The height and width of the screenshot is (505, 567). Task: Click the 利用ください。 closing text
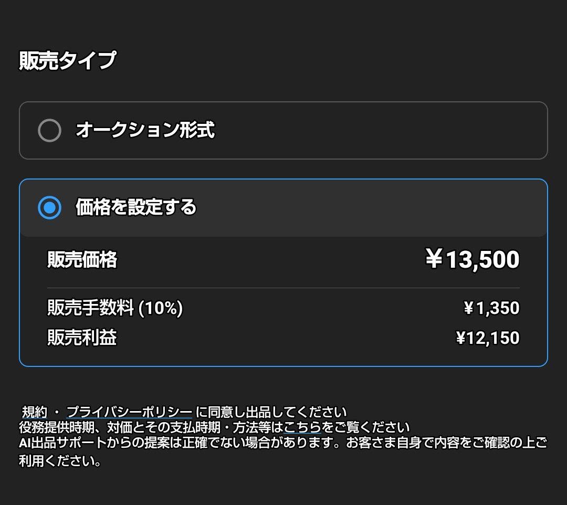click(x=60, y=461)
